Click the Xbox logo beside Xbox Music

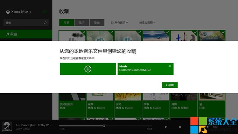(8, 12)
